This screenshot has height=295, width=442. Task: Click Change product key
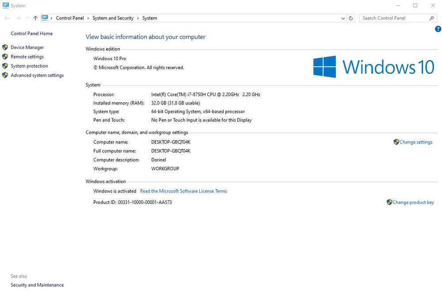[x=413, y=202]
